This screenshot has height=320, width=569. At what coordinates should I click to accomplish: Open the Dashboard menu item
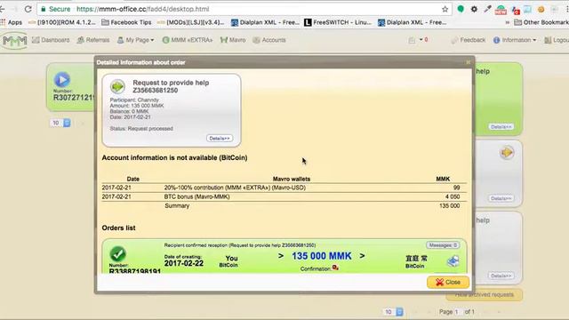pos(51,40)
